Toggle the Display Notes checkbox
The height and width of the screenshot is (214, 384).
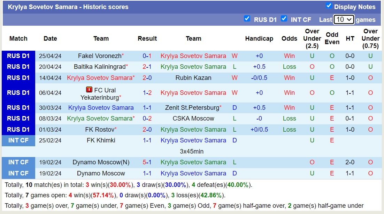[x=329, y=6]
